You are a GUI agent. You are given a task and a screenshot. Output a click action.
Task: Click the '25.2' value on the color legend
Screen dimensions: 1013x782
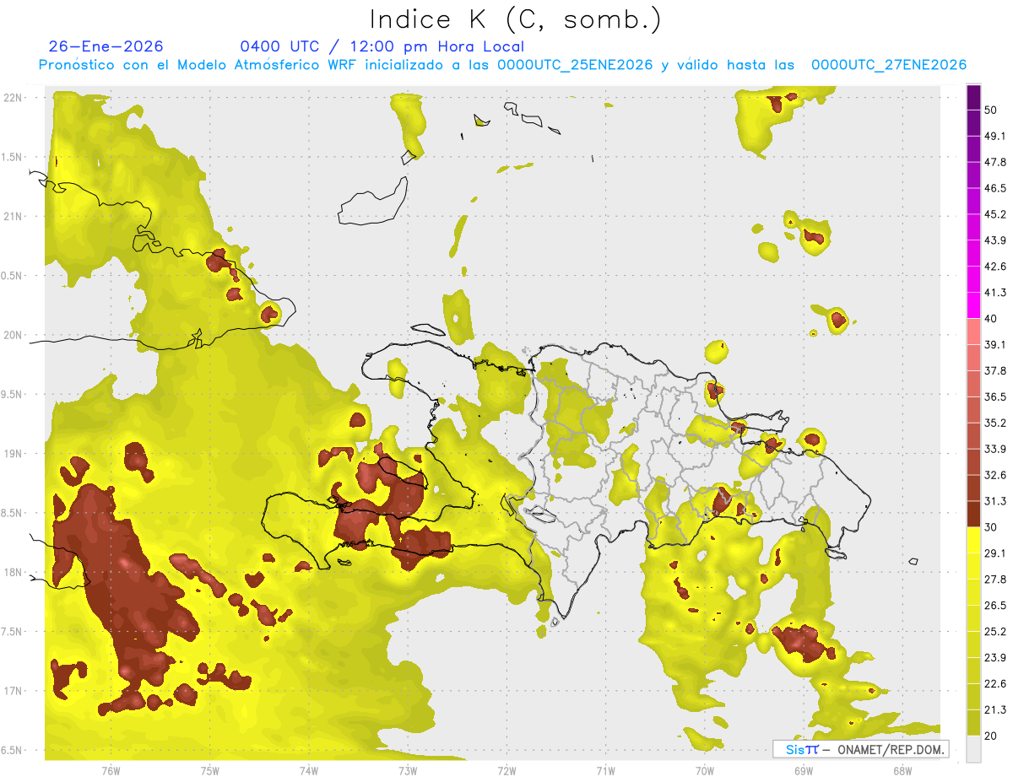tap(995, 631)
